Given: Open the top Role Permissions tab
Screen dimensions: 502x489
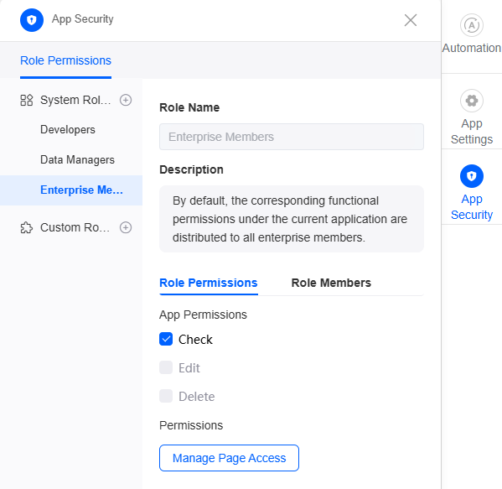Looking at the screenshot, I should pos(65,60).
